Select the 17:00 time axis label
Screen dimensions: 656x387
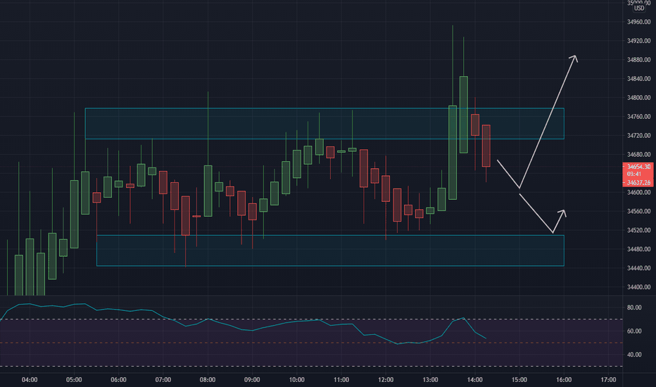click(x=608, y=380)
